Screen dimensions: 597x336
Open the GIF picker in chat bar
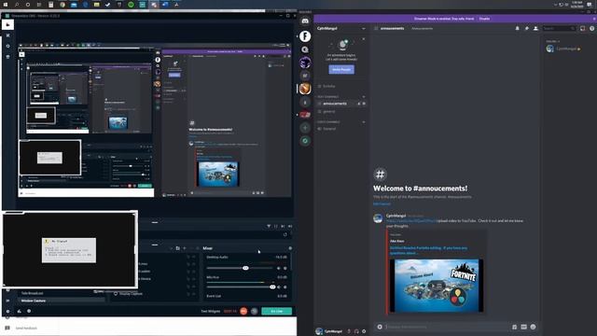(524, 327)
